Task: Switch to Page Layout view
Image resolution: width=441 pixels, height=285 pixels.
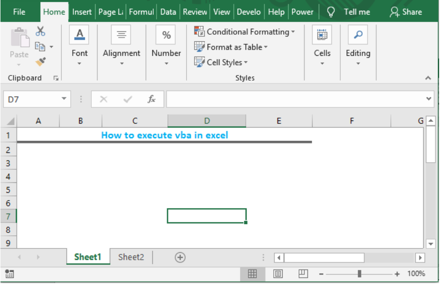Action: 278,274
